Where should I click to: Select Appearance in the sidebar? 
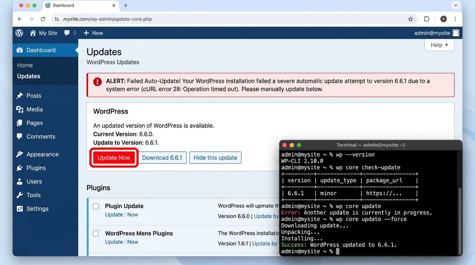[x=42, y=154]
